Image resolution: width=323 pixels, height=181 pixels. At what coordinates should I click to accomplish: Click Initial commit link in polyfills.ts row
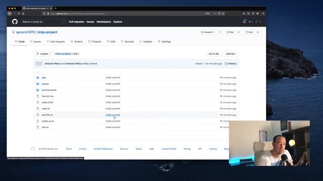tap(113, 115)
